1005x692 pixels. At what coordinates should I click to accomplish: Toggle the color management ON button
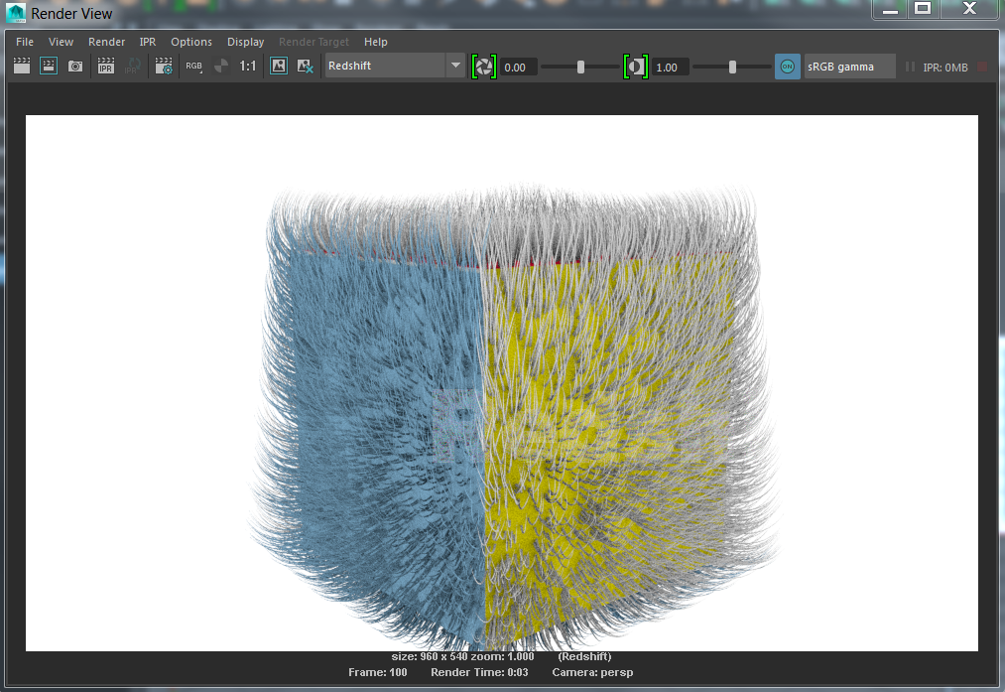[x=787, y=67]
